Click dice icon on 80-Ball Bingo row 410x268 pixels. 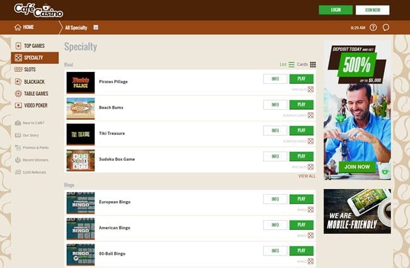point(310,261)
